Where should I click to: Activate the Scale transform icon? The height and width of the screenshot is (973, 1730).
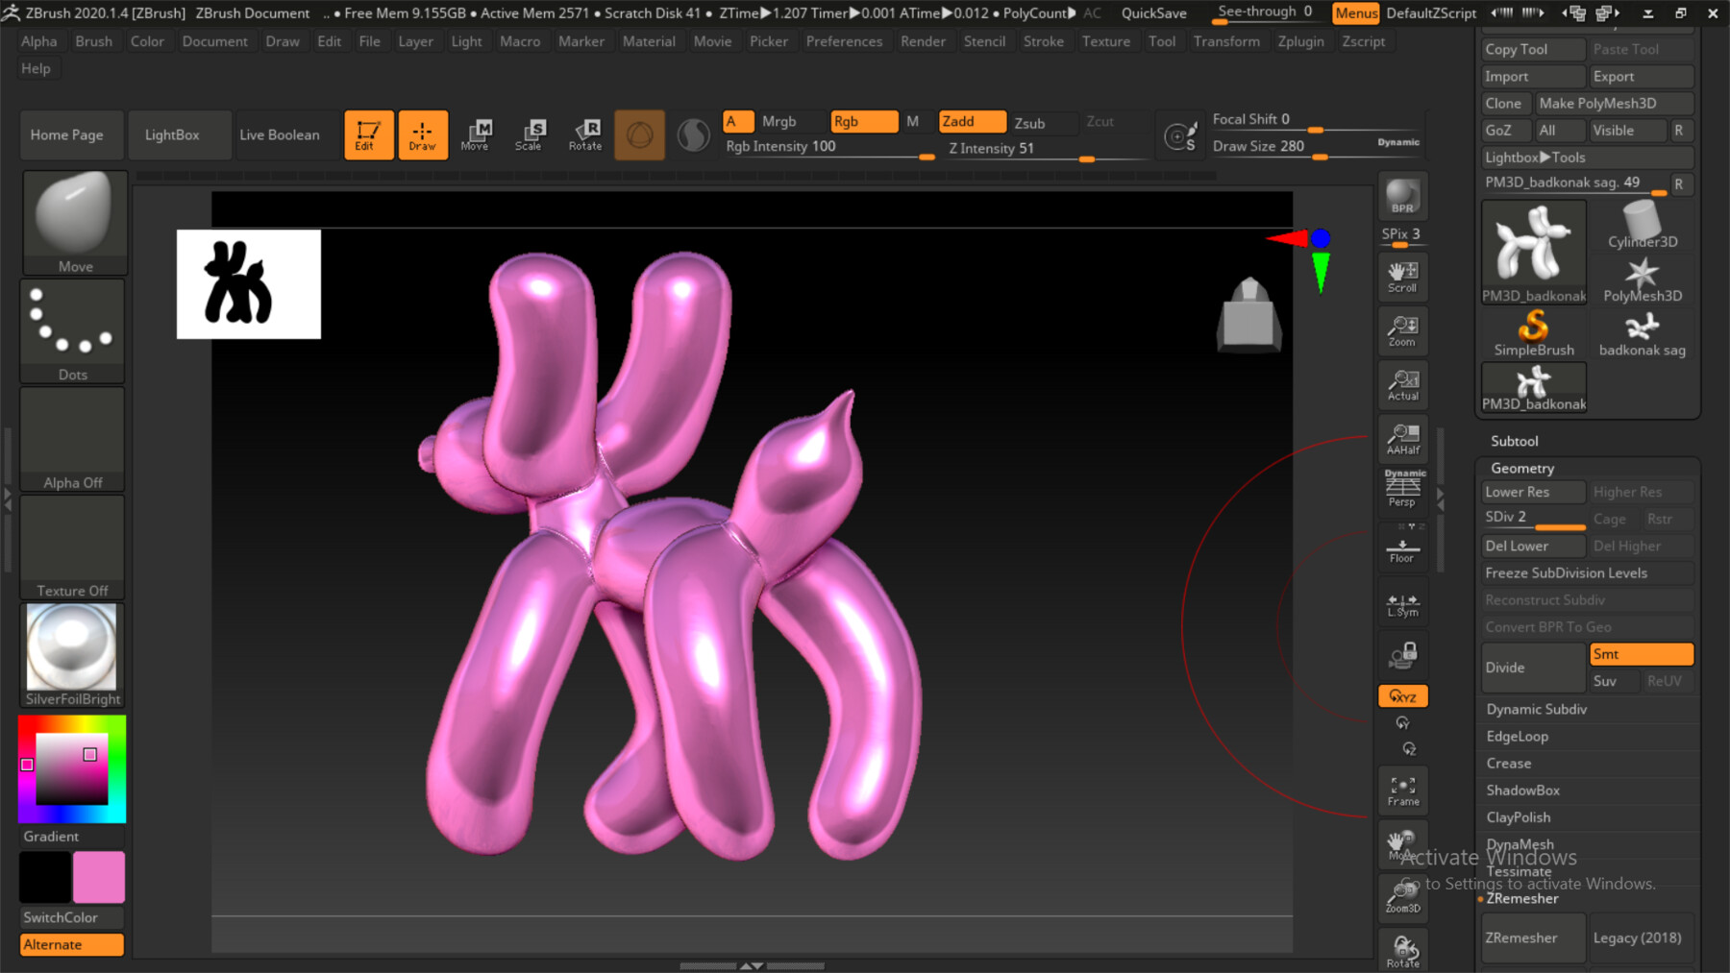(x=531, y=134)
